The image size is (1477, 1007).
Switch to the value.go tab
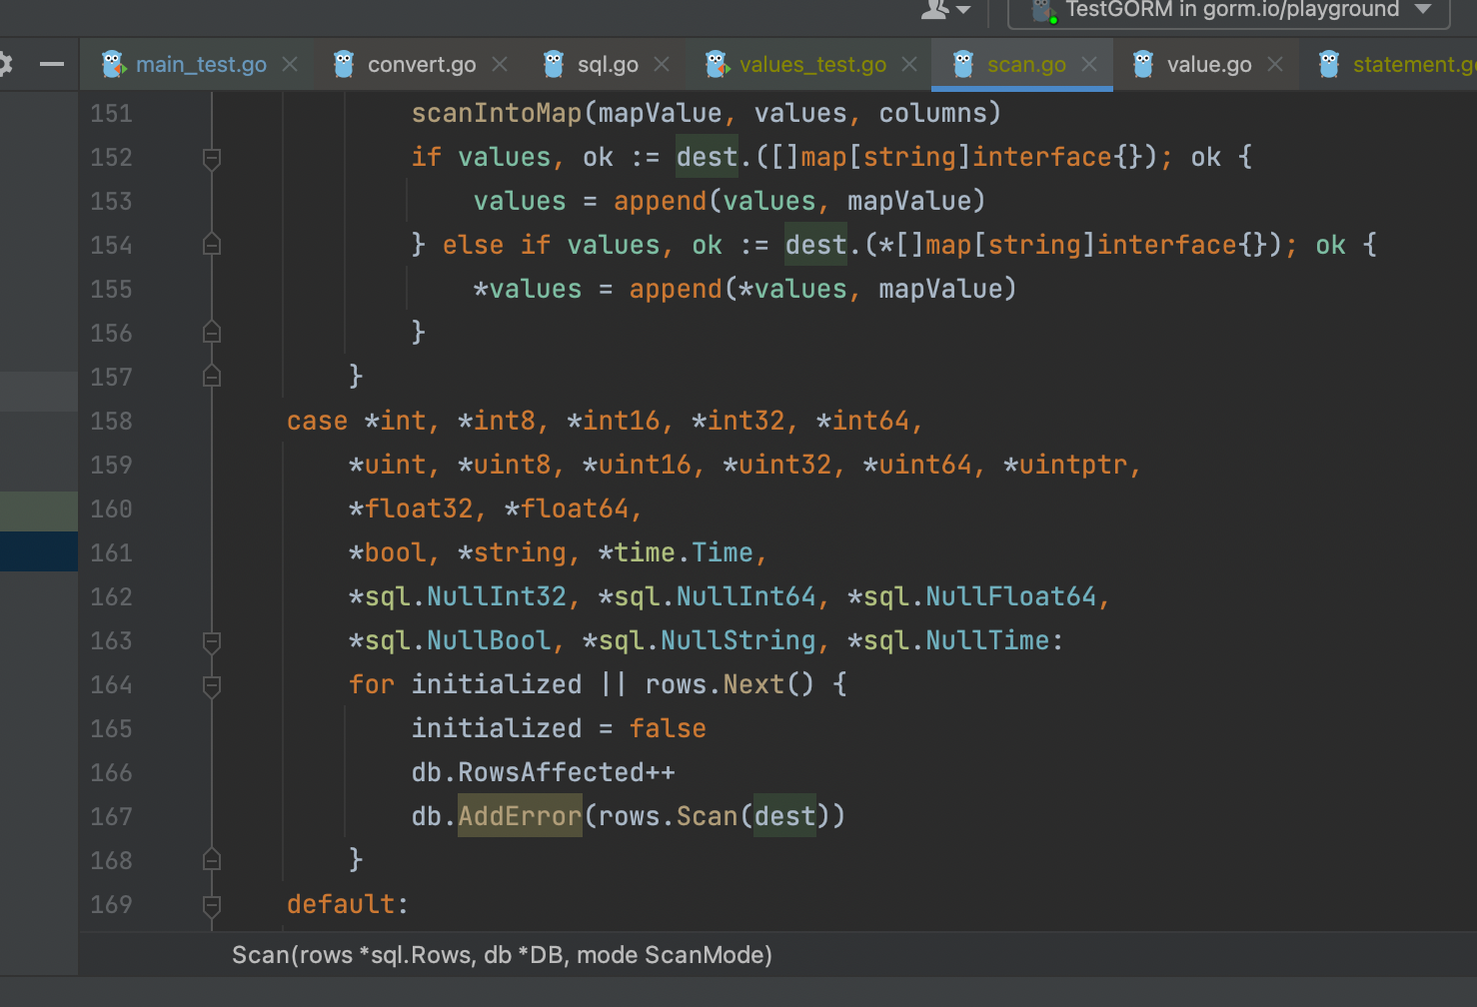pos(1209,64)
